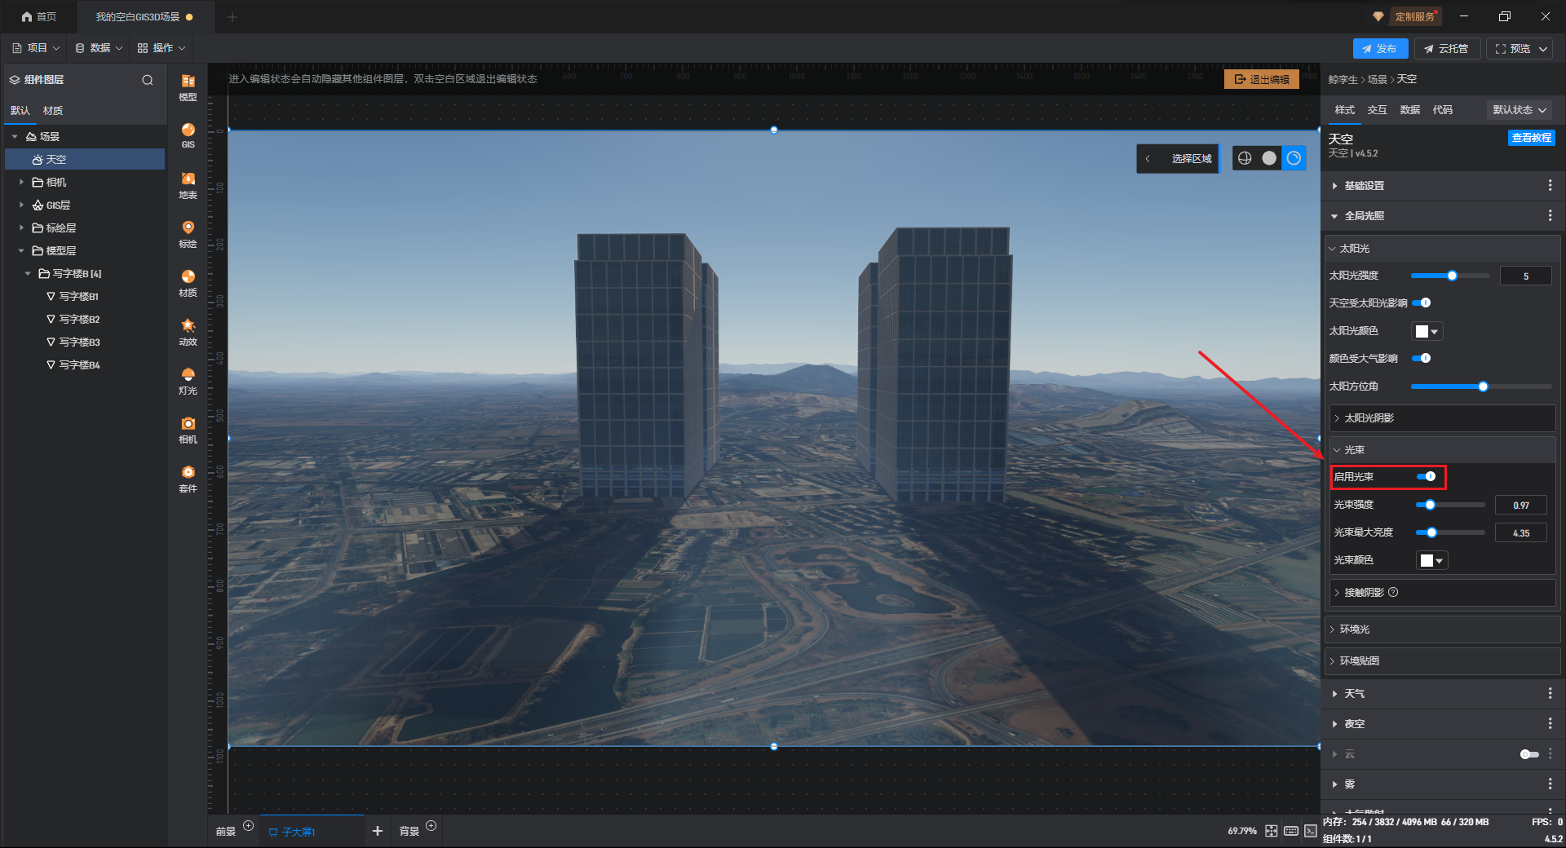Viewport: 1566px width, 848px height.
Task: Open the 材质 component library
Action: click(188, 283)
